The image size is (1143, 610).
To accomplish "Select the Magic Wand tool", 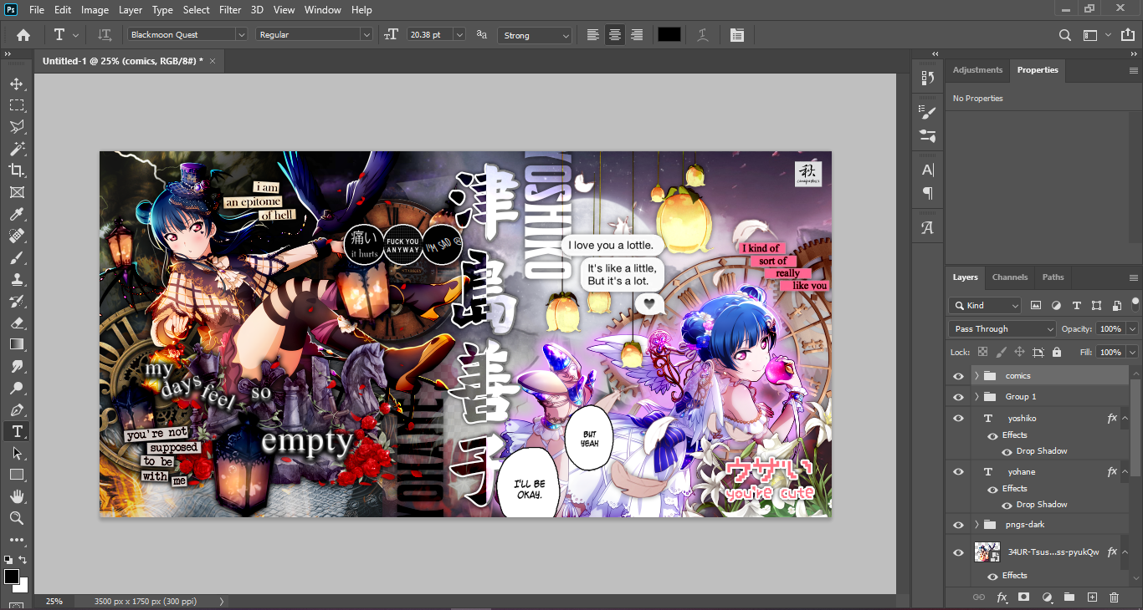I will pos(16,149).
